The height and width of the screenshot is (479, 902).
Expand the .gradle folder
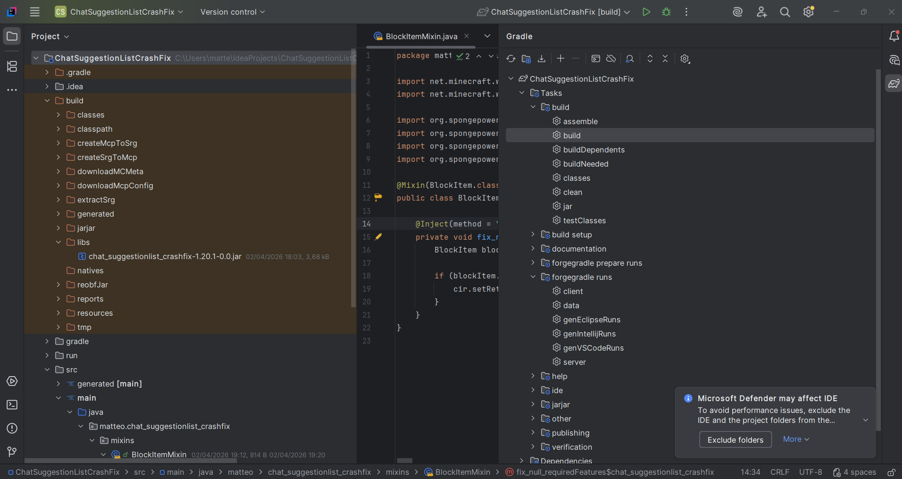click(47, 72)
